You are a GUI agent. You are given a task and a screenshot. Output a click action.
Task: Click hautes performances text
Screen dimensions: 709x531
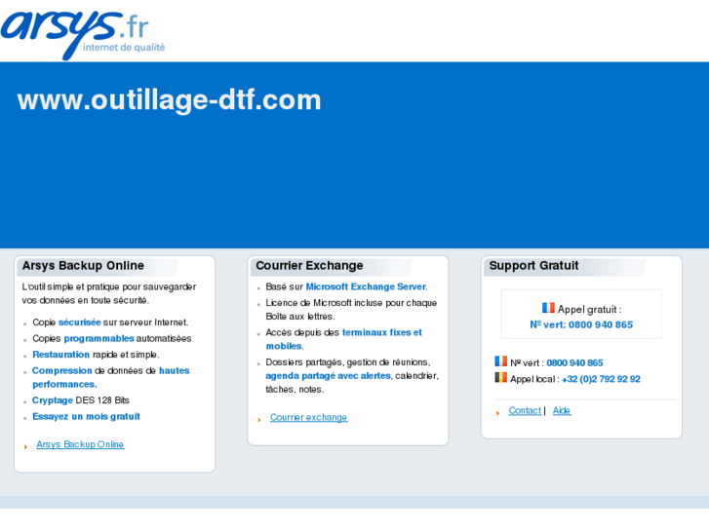point(111,377)
